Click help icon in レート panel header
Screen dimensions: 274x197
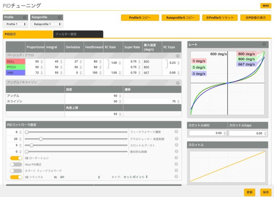264,44
